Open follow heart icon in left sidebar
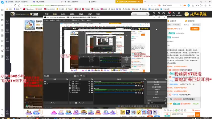 click(x=7, y=21)
